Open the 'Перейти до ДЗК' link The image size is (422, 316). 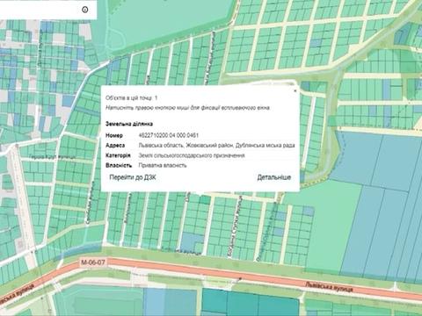133,177
